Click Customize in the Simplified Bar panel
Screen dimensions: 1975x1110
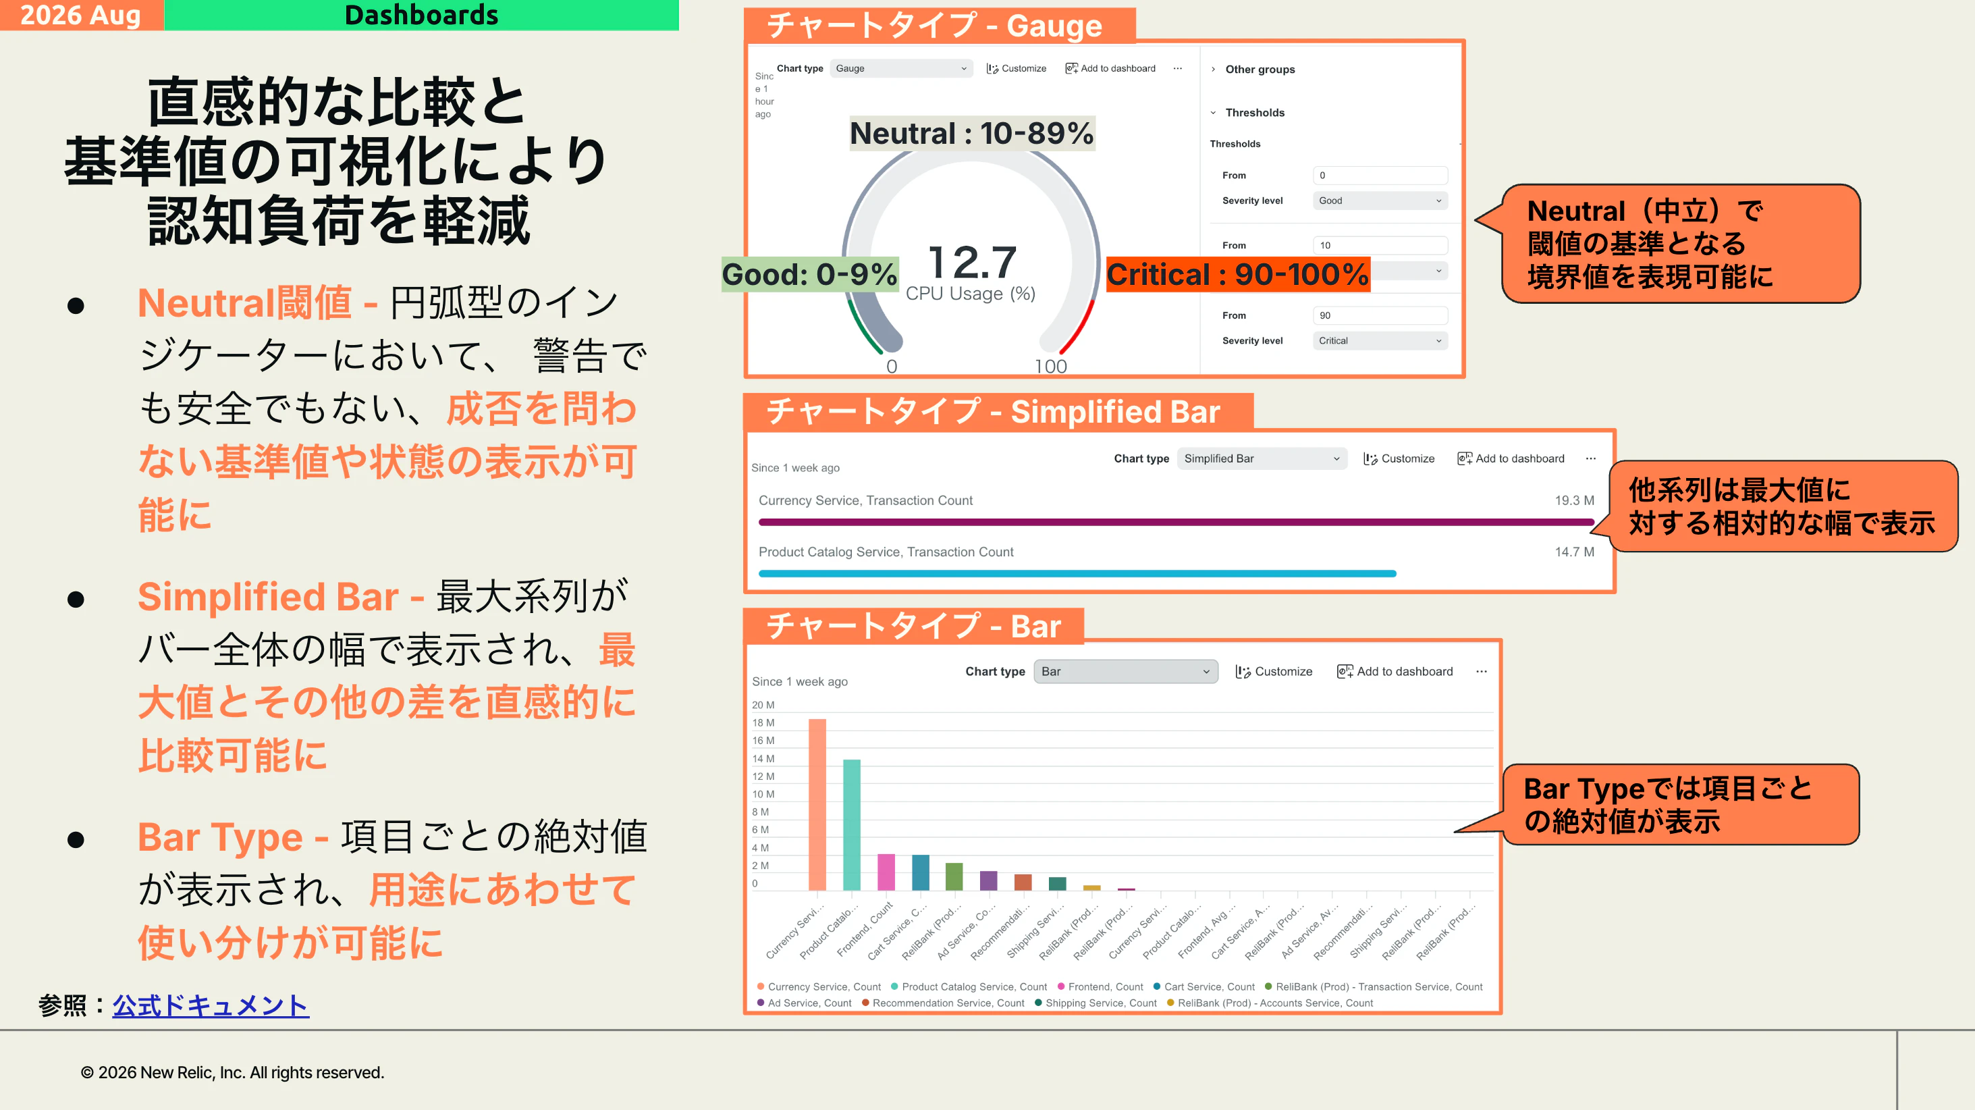(1399, 458)
